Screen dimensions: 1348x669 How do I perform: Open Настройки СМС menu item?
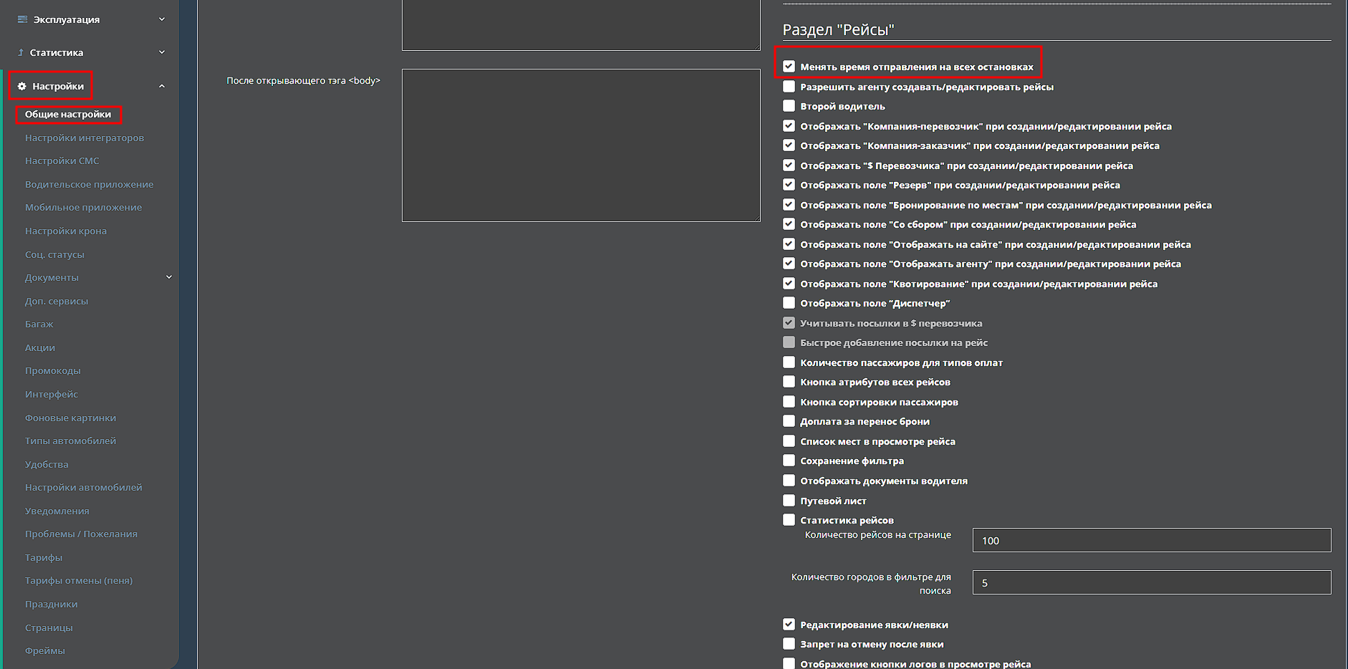click(x=62, y=161)
